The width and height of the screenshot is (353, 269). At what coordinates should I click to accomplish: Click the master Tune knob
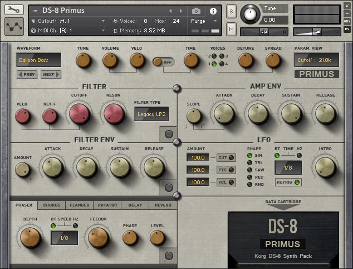(250, 14)
